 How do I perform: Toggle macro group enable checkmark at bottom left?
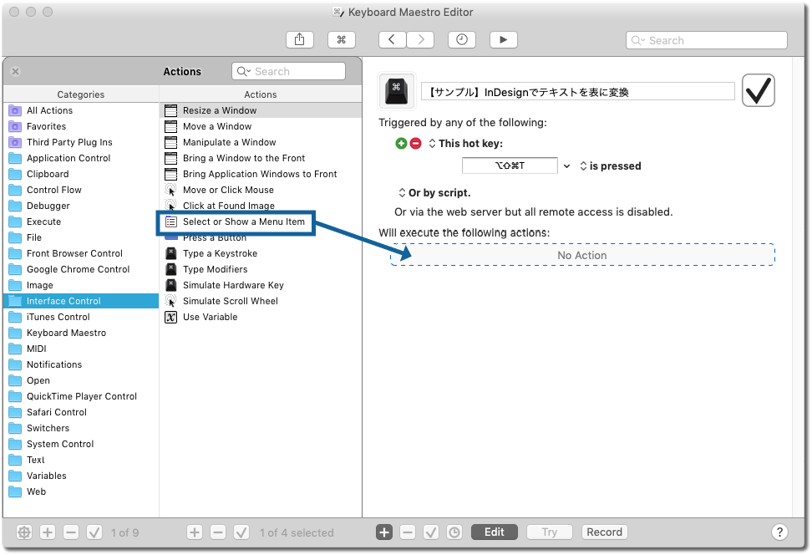[x=94, y=532]
